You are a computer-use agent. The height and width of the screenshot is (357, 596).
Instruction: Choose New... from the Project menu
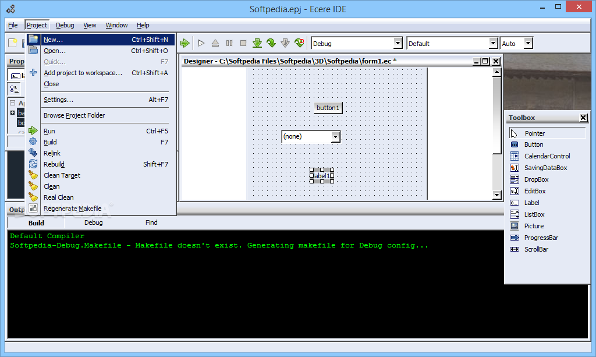tap(101, 40)
